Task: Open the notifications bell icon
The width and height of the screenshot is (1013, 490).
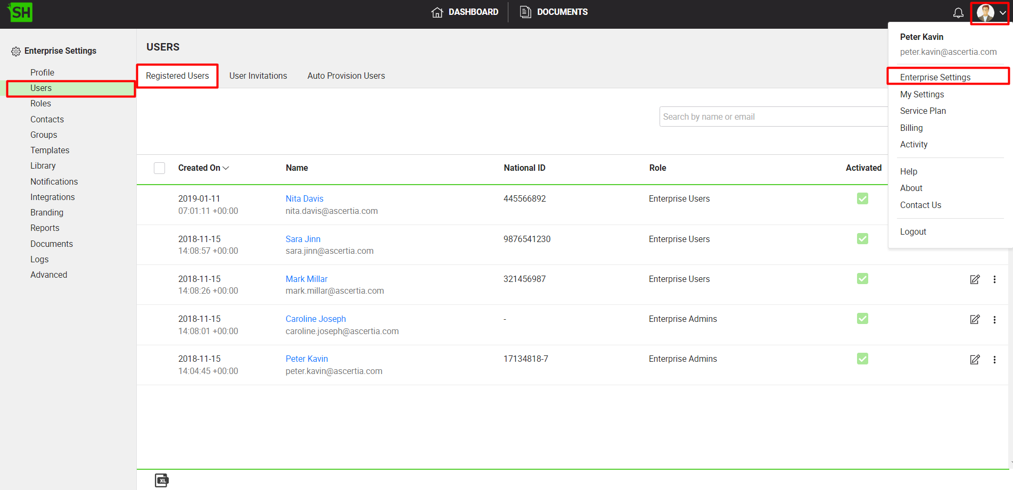Action: (958, 13)
